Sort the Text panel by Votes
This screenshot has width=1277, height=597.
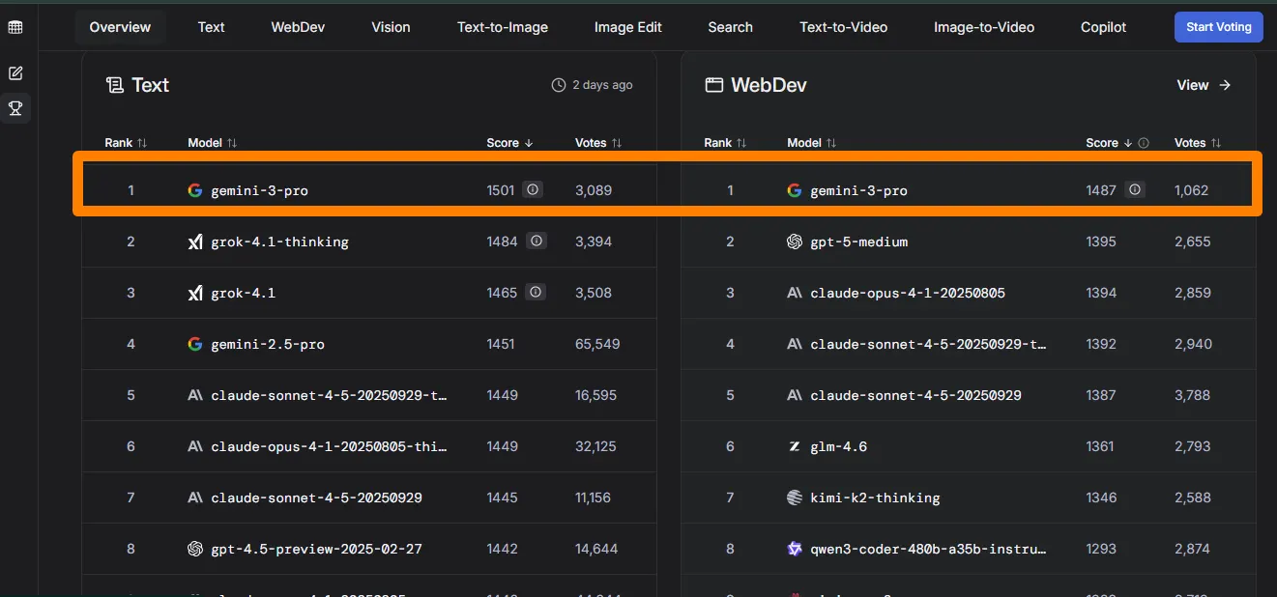[597, 143]
